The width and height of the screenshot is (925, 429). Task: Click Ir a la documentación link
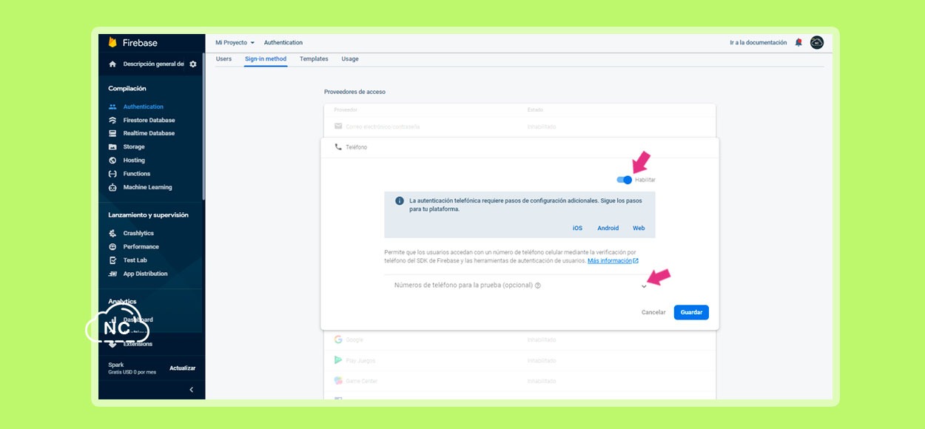click(758, 43)
